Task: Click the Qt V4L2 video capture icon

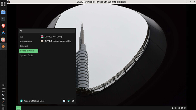Action: click(x=42, y=41)
